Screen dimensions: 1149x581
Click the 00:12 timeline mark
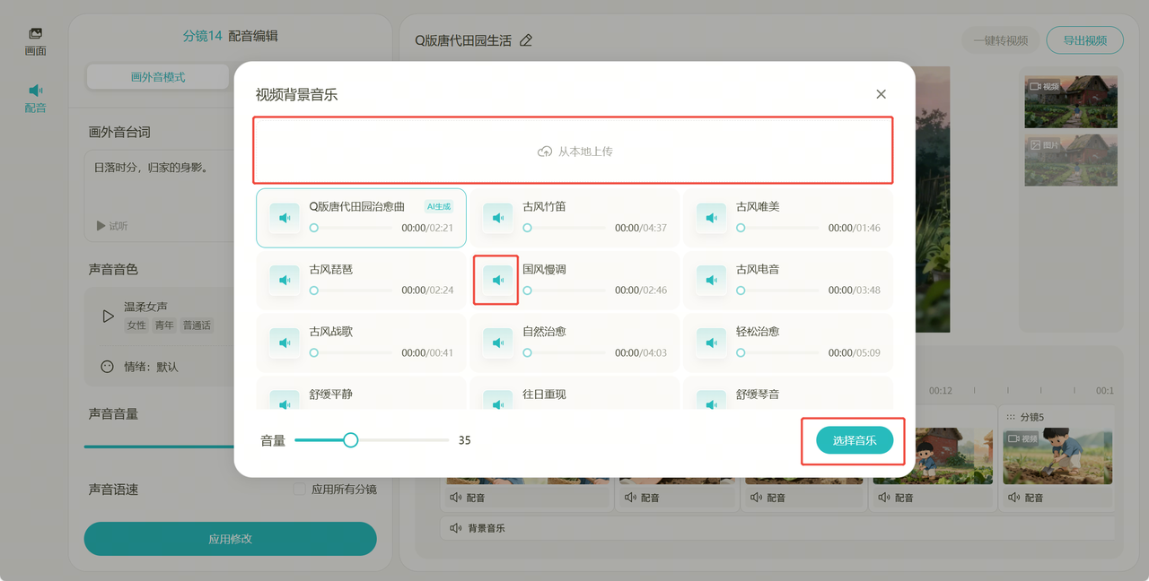941,391
